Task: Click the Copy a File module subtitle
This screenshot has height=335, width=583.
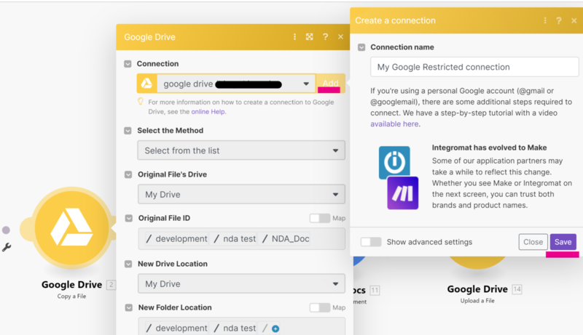Action: (71, 296)
